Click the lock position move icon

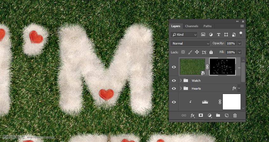coord(197,52)
